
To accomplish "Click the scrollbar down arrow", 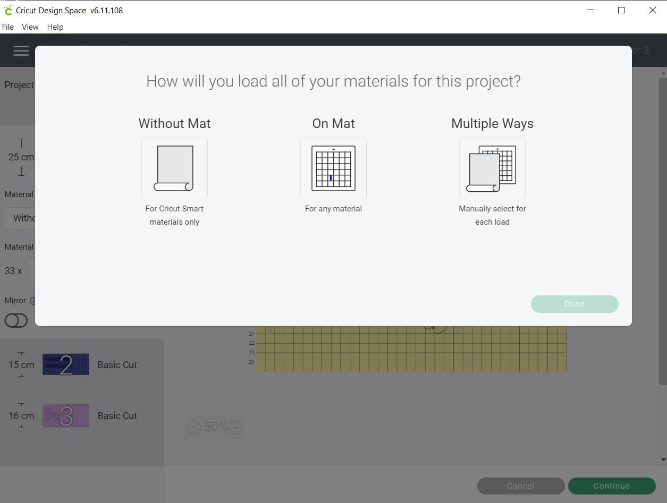I will 663,459.
